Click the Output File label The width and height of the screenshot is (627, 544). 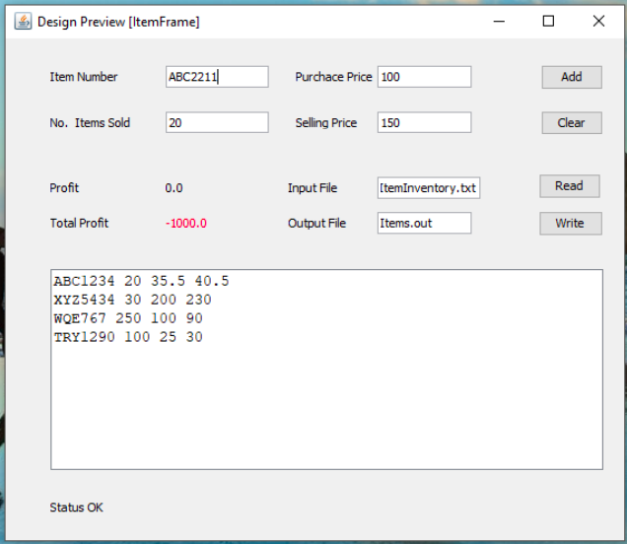click(x=316, y=223)
